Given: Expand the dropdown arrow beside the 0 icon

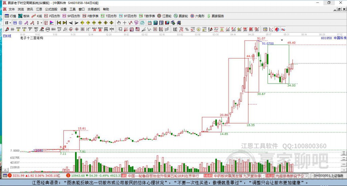Looking at the screenshot, I should click(41, 23).
